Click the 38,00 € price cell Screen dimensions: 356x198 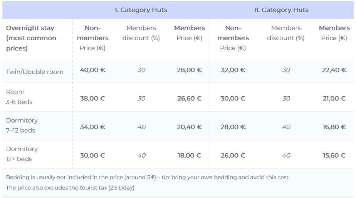click(92, 99)
